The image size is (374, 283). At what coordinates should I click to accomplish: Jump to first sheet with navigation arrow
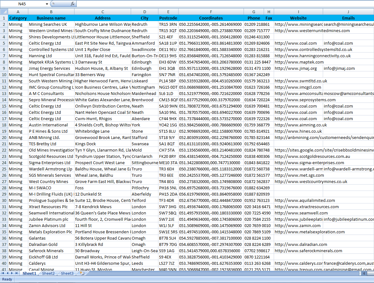pyautogui.click(x=3, y=274)
